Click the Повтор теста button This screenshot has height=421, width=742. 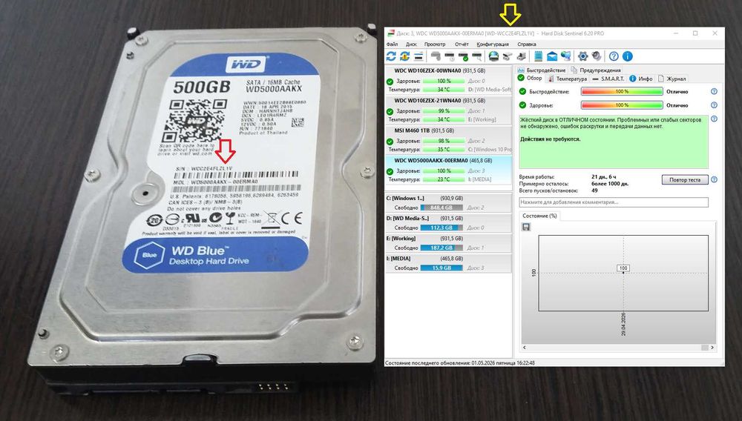(x=685, y=179)
